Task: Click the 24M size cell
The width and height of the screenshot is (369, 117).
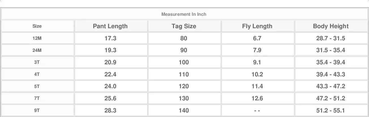Action: coord(37,50)
